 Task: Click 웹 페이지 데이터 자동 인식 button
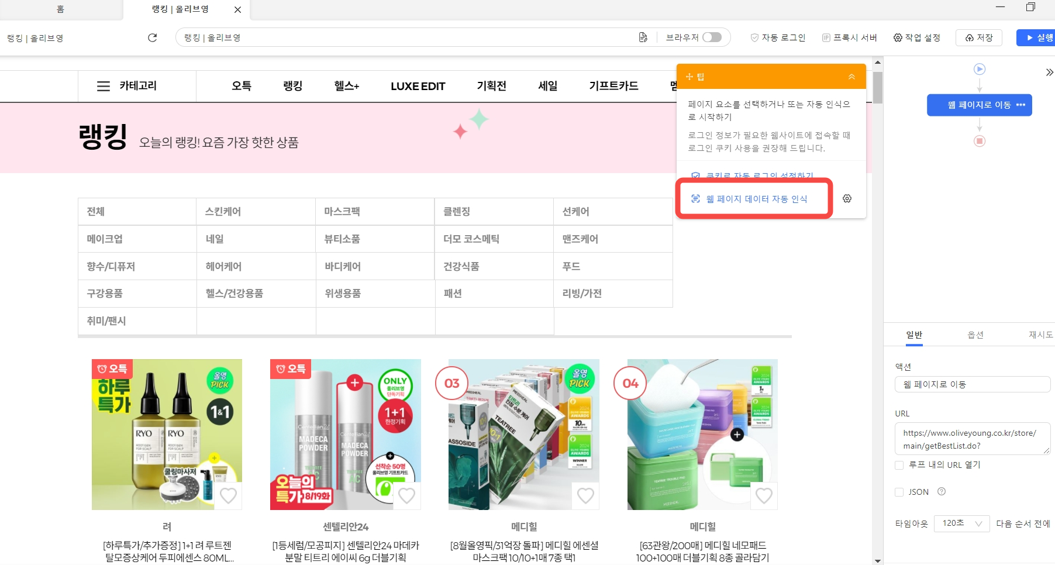[x=756, y=199]
